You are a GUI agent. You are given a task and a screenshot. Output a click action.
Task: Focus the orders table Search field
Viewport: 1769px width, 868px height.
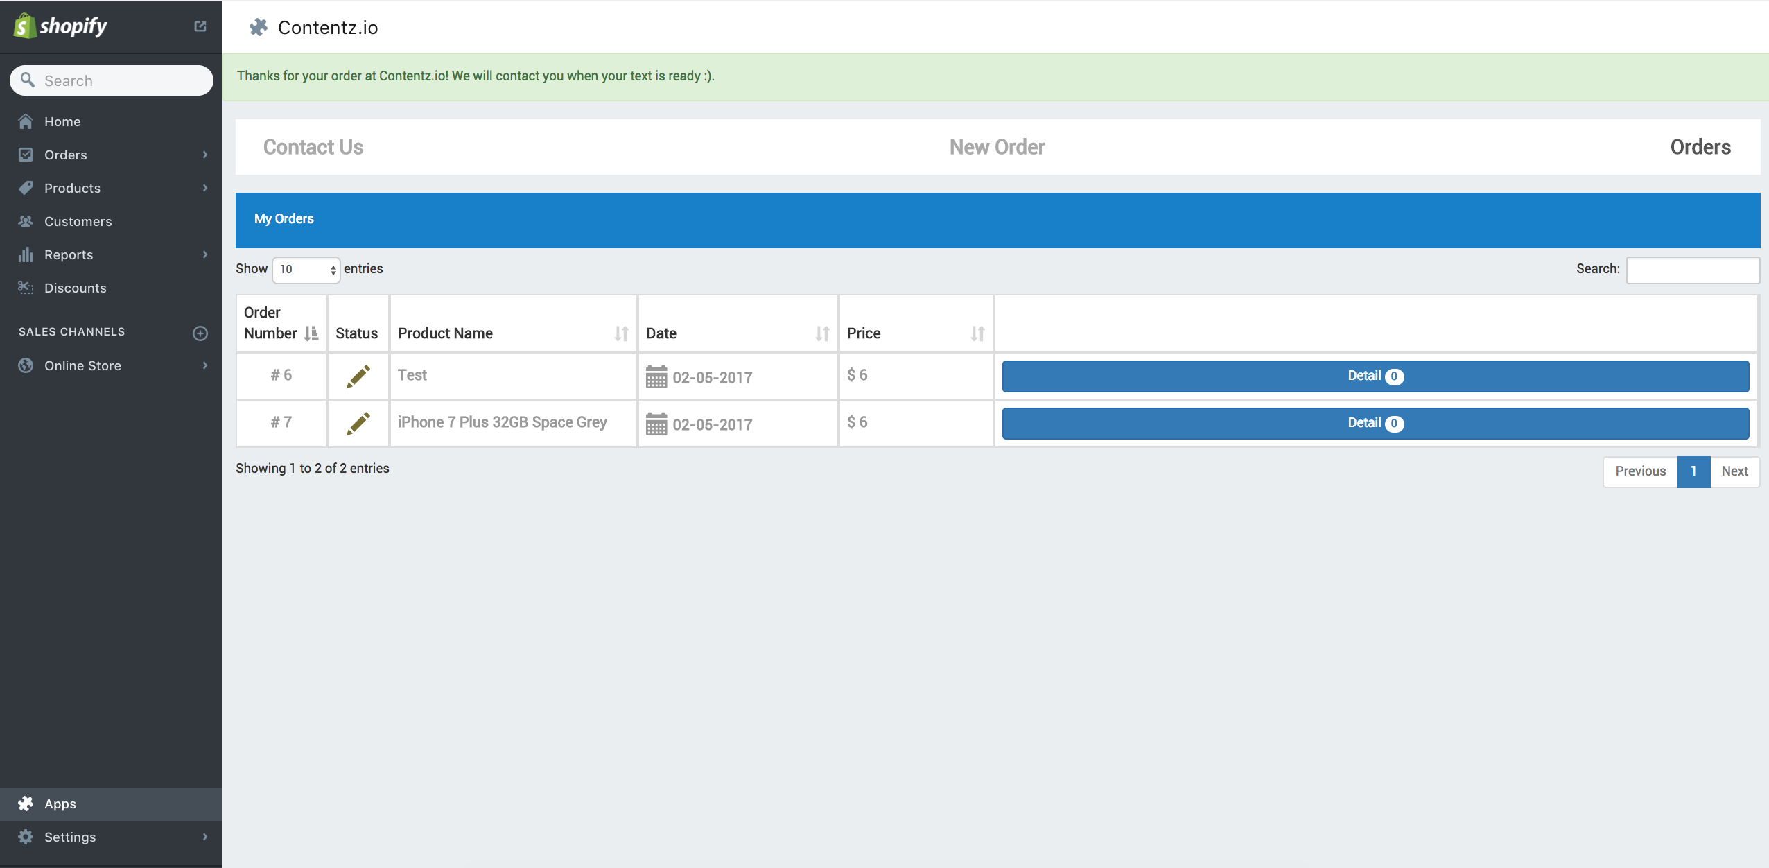tap(1693, 270)
